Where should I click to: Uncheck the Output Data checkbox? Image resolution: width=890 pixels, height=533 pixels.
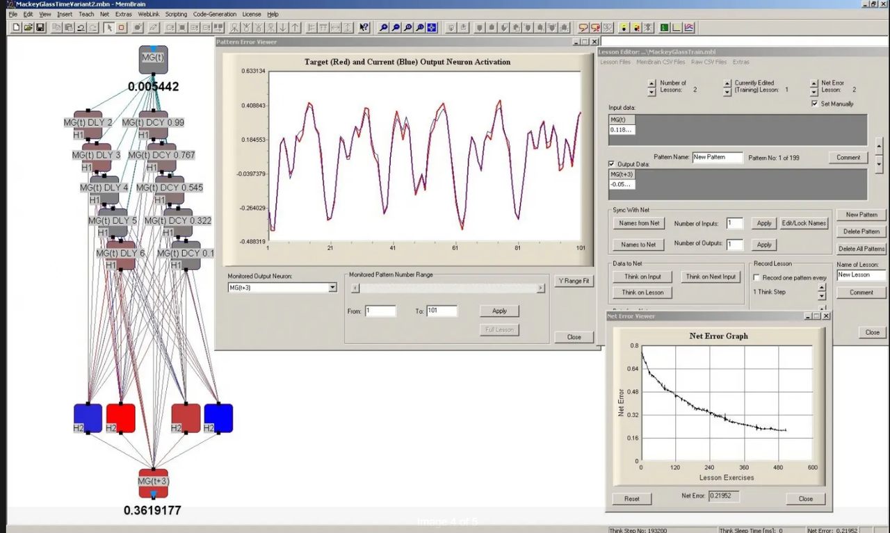611,164
